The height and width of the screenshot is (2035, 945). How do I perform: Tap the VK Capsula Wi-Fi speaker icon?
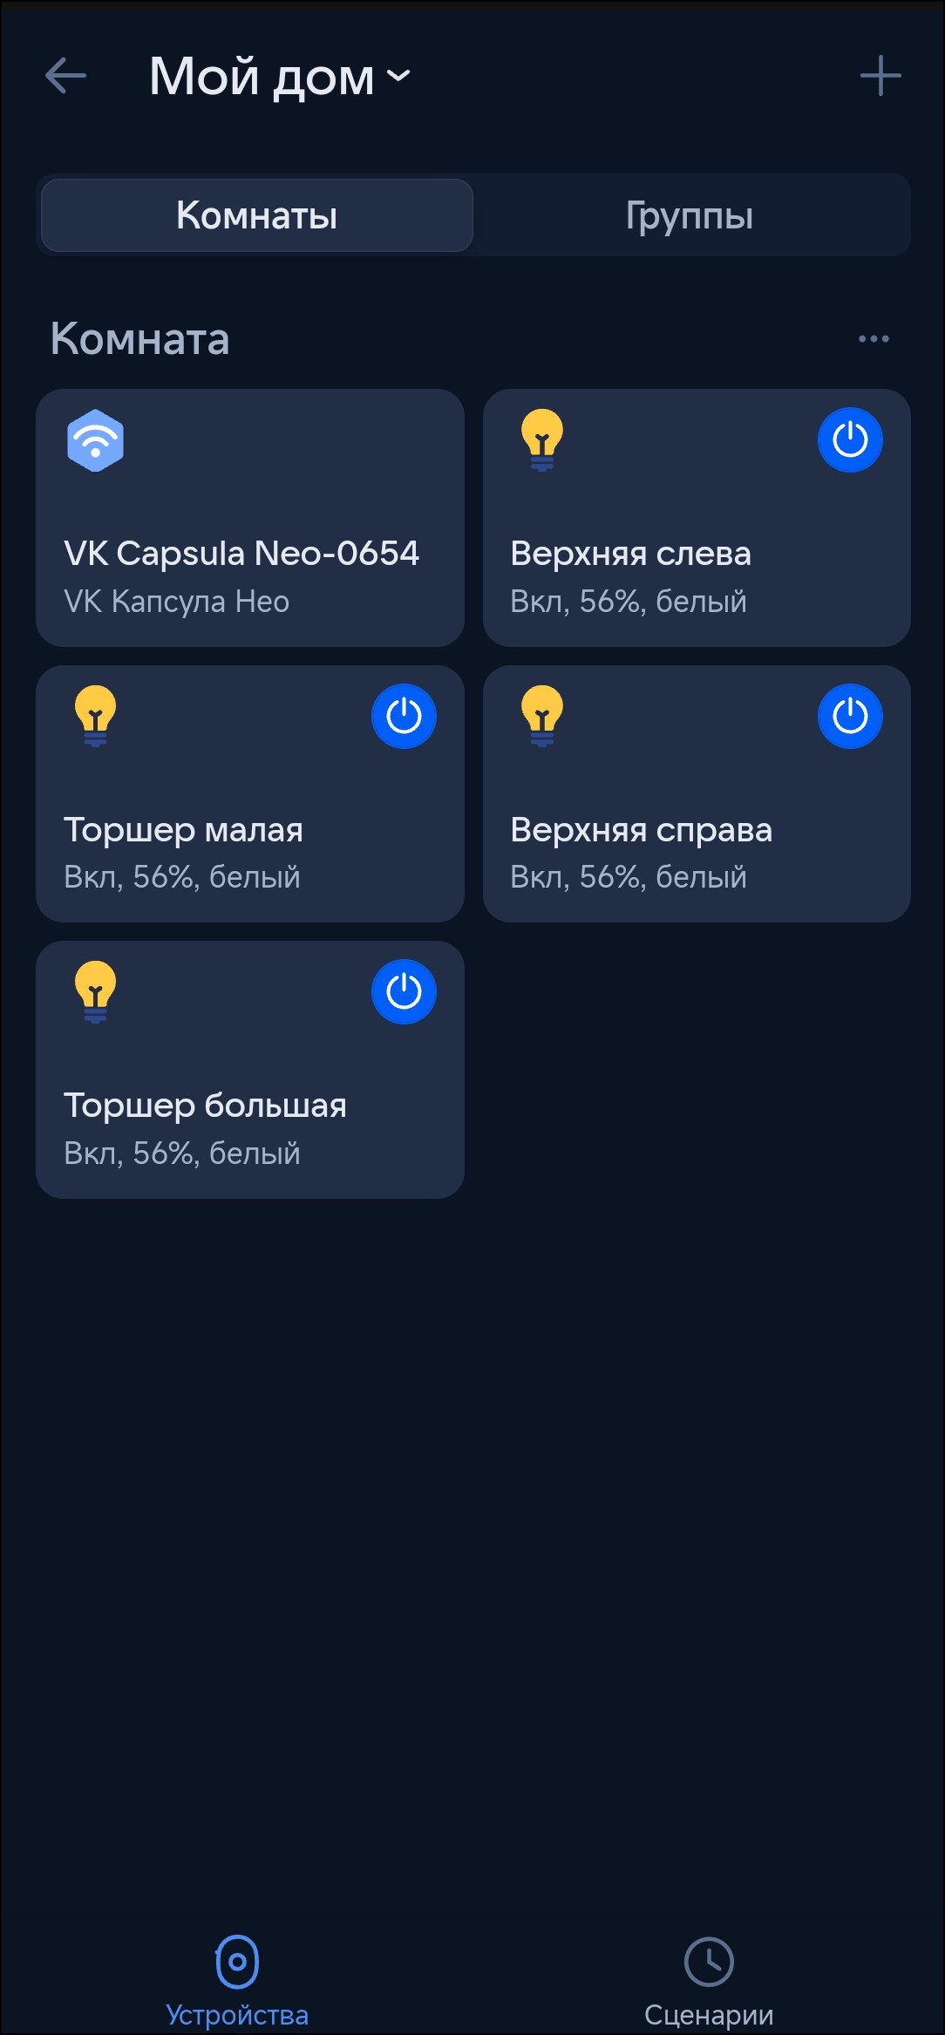pos(95,440)
